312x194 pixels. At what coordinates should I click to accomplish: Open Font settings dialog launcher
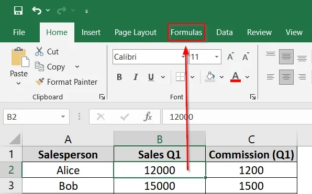(253, 97)
